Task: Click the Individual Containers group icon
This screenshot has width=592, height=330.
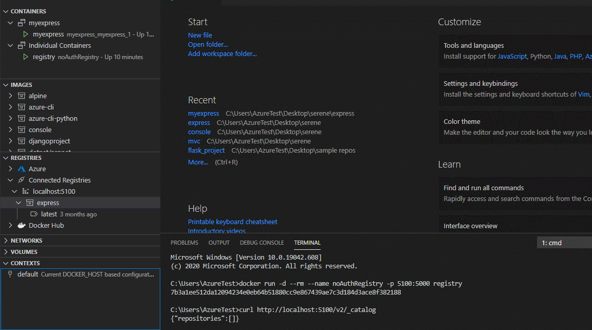Action: [22, 45]
